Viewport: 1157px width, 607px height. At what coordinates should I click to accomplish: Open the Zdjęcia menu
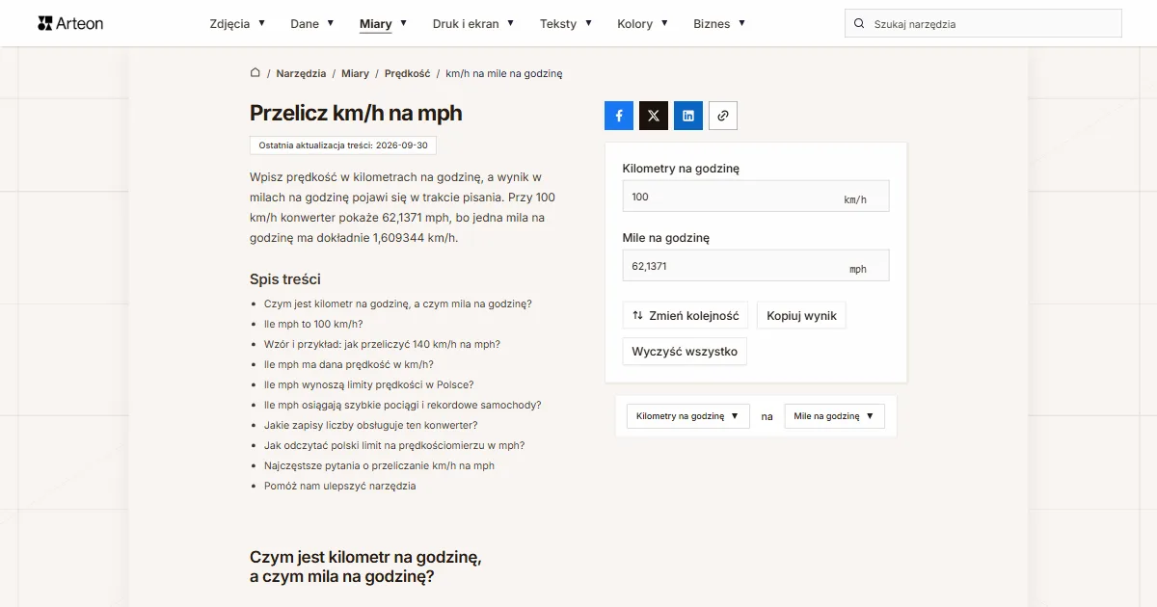coord(237,23)
